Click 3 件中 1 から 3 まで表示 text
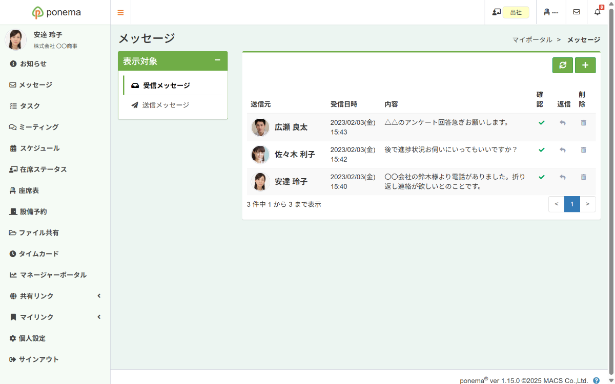The image size is (615, 384). point(284,204)
